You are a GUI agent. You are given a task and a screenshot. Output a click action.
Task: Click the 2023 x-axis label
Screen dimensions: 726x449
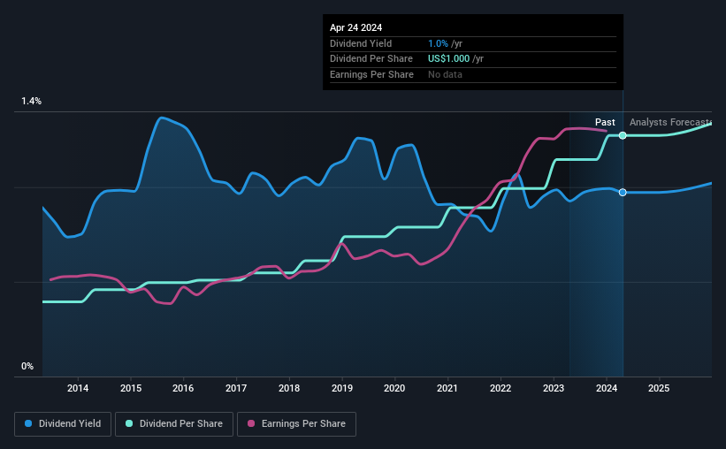(554, 388)
